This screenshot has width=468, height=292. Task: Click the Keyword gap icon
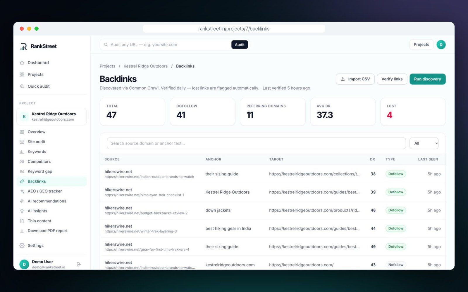click(22, 172)
